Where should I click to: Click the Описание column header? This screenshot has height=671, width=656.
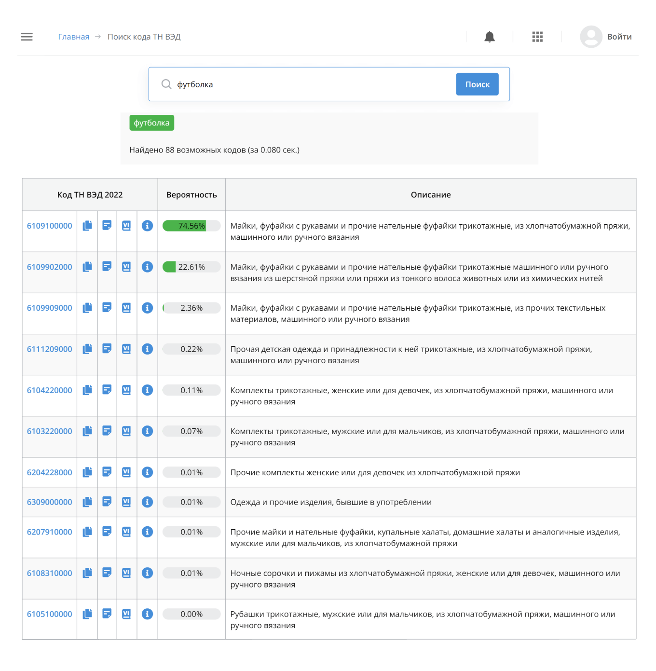pyautogui.click(x=431, y=195)
